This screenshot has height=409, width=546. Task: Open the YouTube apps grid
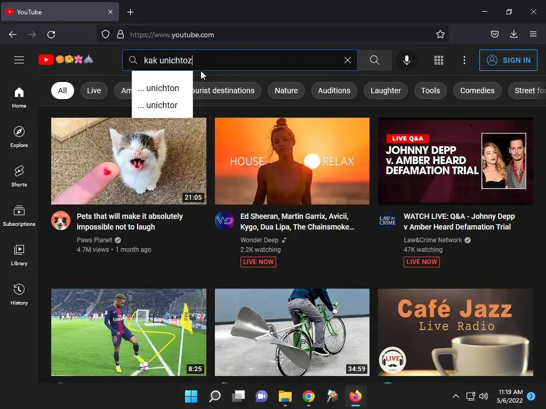[439, 60]
